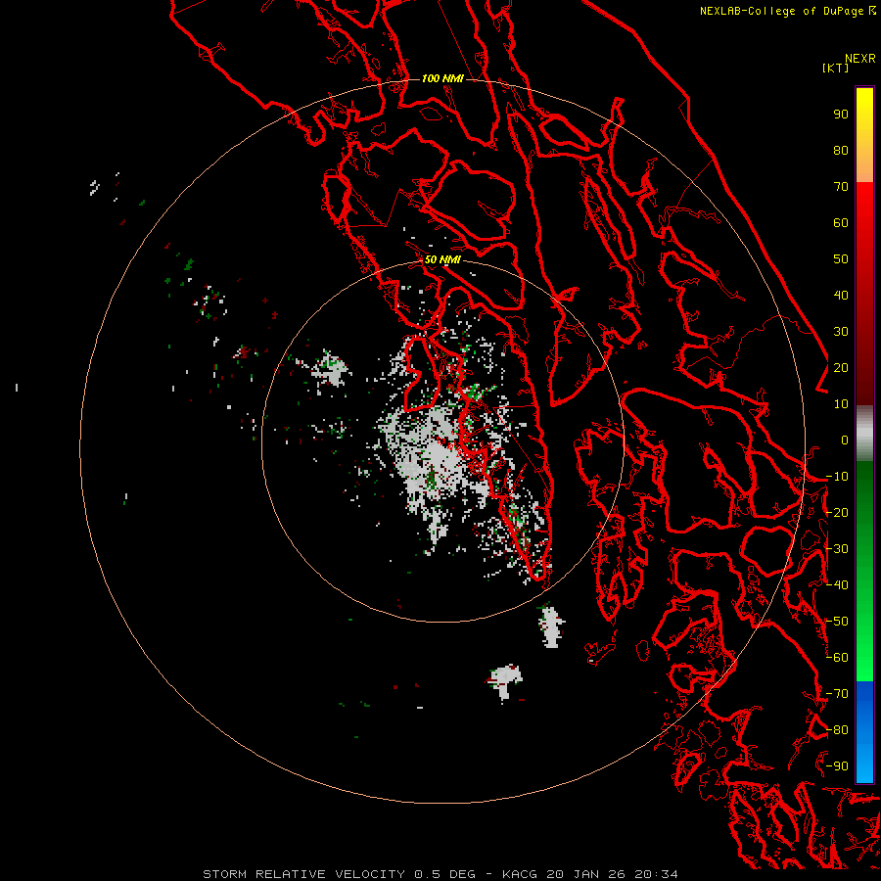Click the 80 knot scale label
Image resolution: width=881 pixels, height=881 pixels.
coord(841,151)
